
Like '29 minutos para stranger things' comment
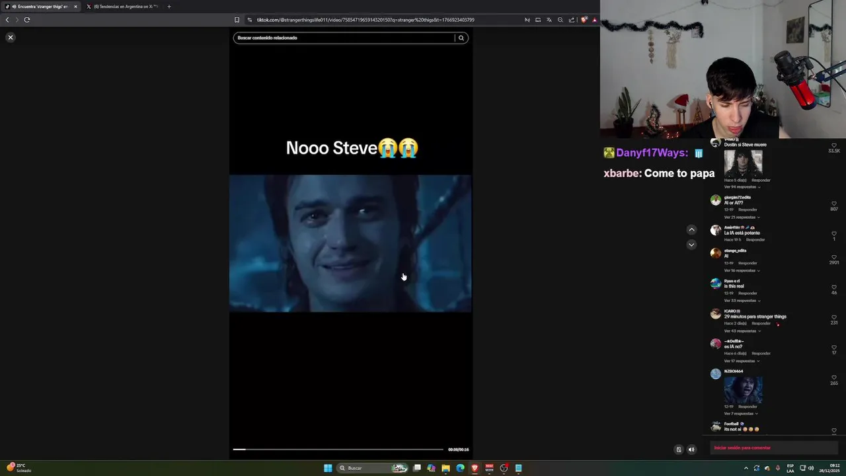coord(834,317)
